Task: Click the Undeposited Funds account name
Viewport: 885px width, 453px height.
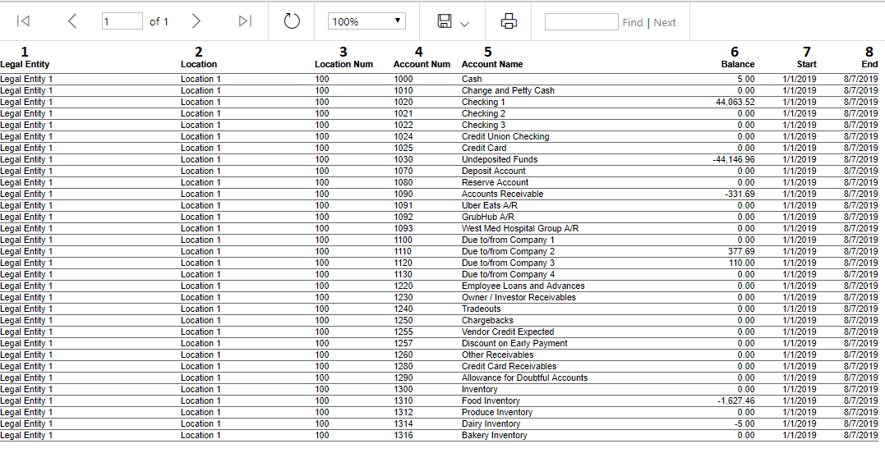Action: point(500,159)
